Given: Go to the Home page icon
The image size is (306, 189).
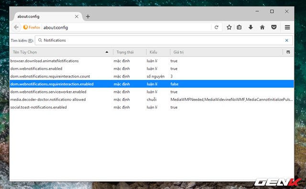Looking at the screenshot, I should 262,27.
